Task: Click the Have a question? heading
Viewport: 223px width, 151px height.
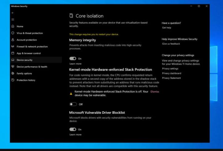Action: [171, 23]
